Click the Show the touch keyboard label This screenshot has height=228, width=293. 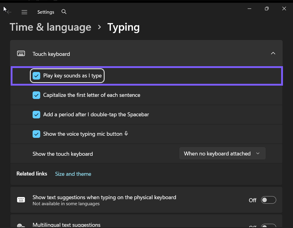(x=63, y=154)
